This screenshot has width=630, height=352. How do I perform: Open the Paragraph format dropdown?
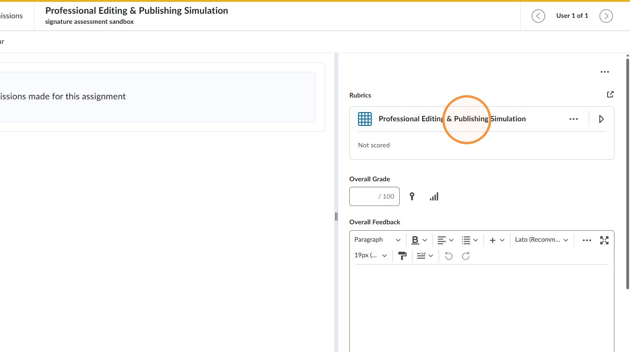378,240
